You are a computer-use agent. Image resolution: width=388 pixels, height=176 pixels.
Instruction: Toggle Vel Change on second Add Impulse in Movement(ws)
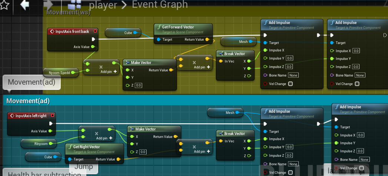click(x=357, y=84)
